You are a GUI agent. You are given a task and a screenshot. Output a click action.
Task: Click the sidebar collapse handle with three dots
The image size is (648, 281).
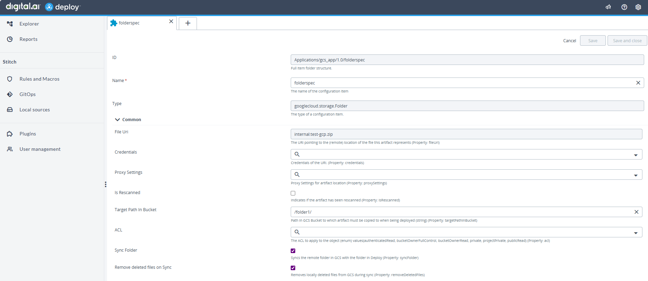(x=106, y=184)
